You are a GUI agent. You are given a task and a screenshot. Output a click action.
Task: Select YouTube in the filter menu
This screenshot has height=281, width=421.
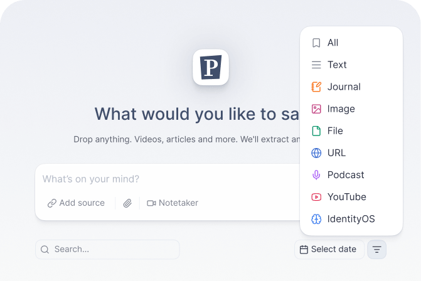tap(351, 197)
